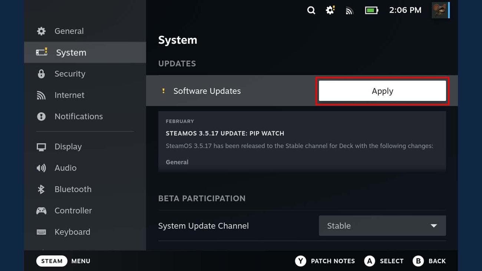Click the Notifications icon in sidebar

(41, 116)
